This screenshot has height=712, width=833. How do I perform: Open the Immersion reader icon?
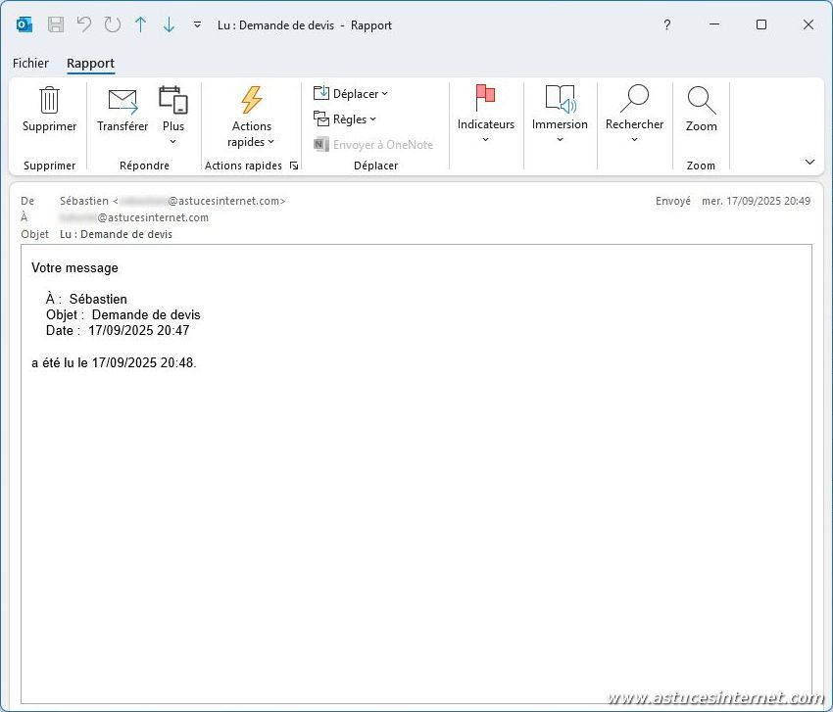coord(560,98)
